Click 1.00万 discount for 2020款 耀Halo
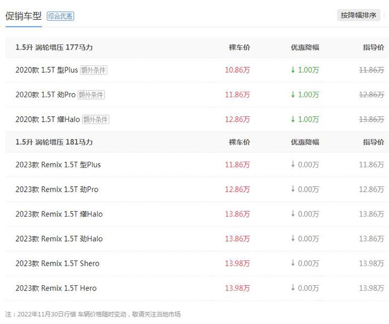Screen dimensions: 389x324 pyautogui.click(x=305, y=119)
